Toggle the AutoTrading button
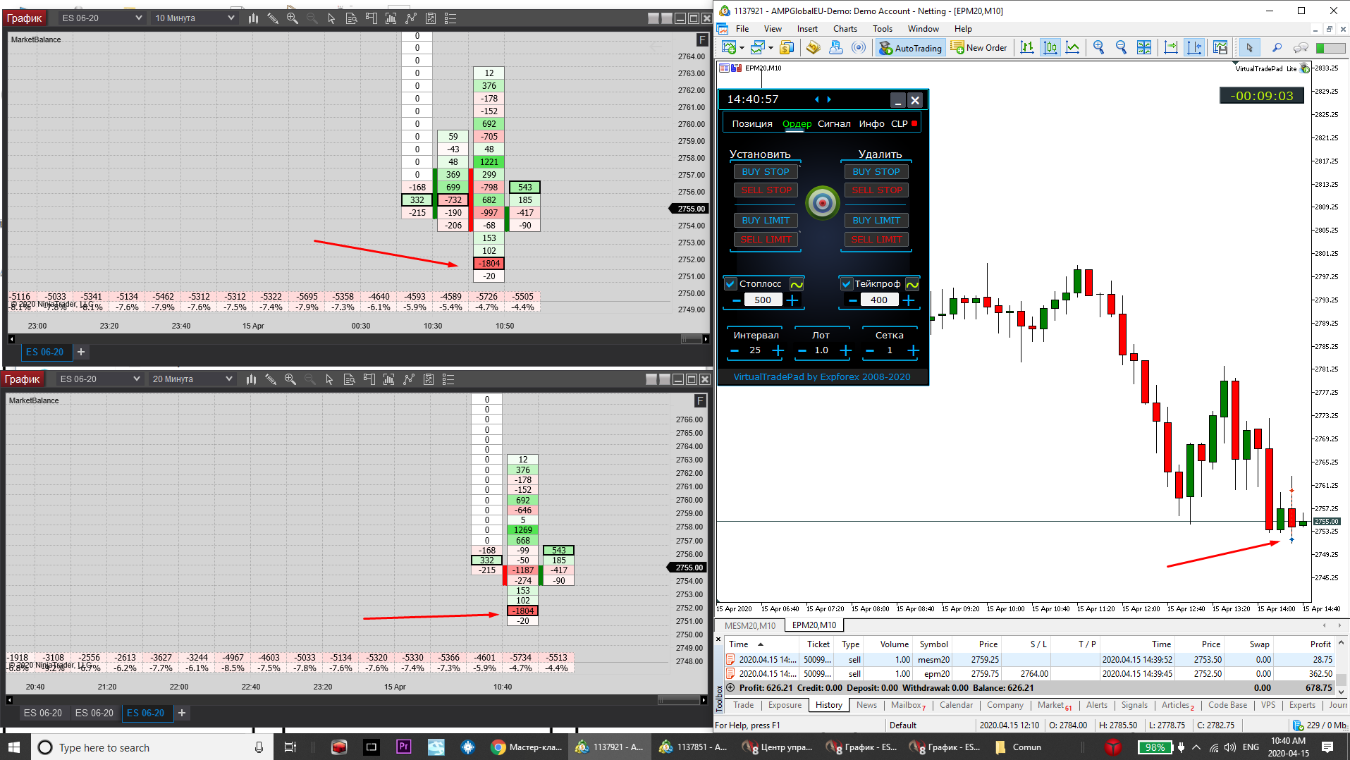Screen dimensions: 1350x760 coord(909,48)
